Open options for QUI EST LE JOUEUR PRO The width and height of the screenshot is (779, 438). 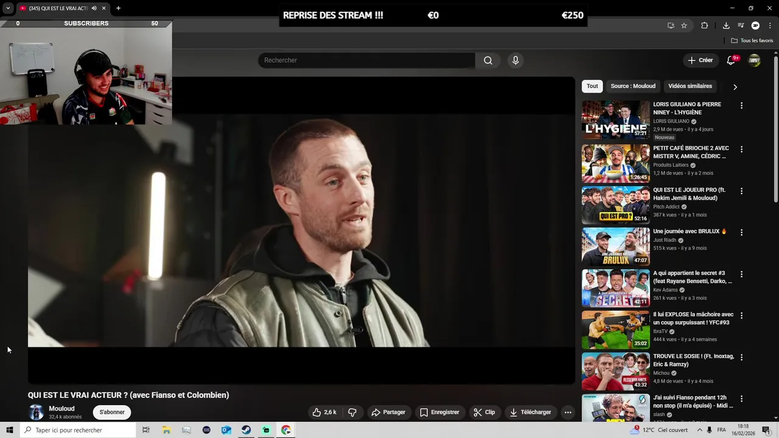(741, 190)
